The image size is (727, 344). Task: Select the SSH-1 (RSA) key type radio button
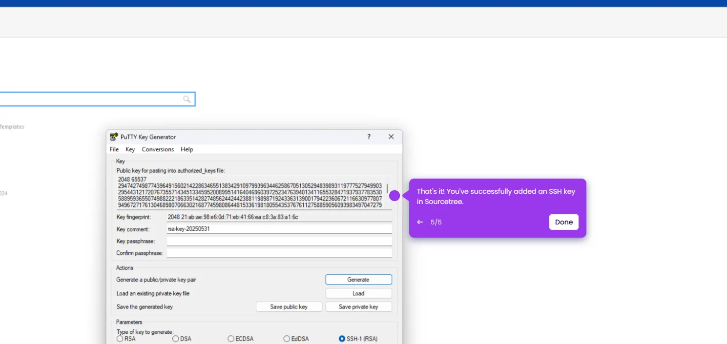point(342,339)
